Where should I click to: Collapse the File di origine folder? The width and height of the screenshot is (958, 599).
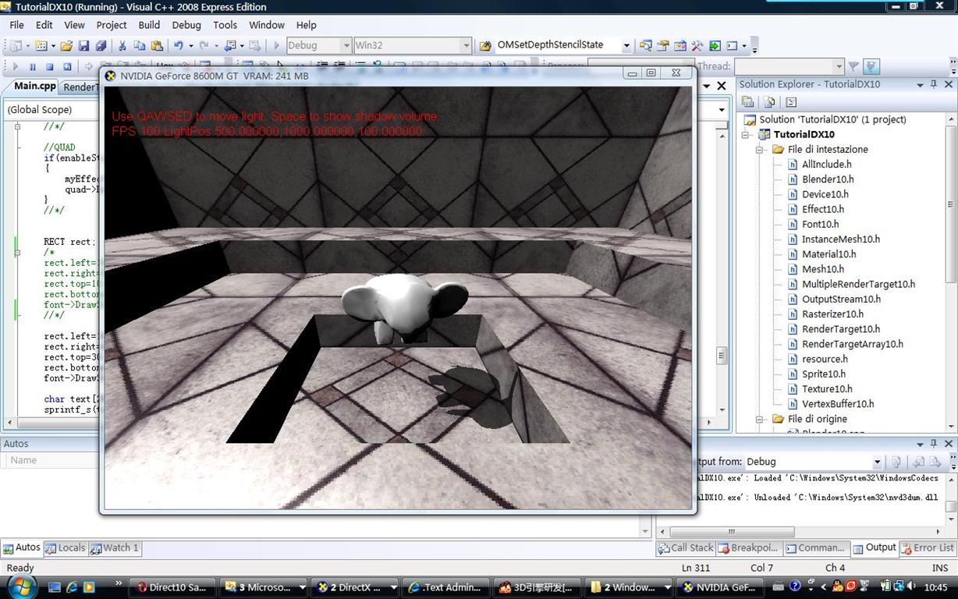pos(759,419)
